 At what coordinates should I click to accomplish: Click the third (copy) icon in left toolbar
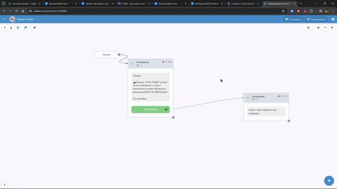click(x=18, y=28)
